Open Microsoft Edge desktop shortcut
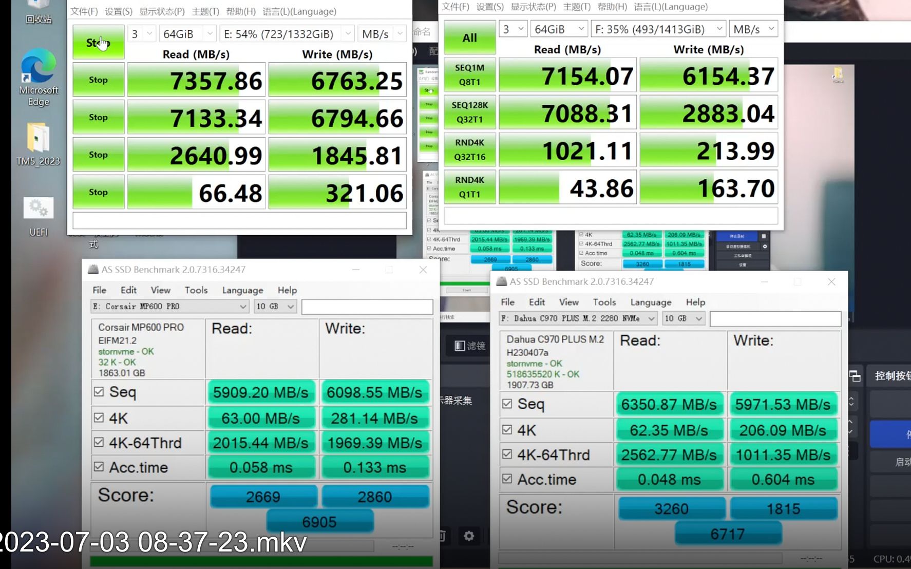Viewport: 911px width, 569px height. (39, 77)
